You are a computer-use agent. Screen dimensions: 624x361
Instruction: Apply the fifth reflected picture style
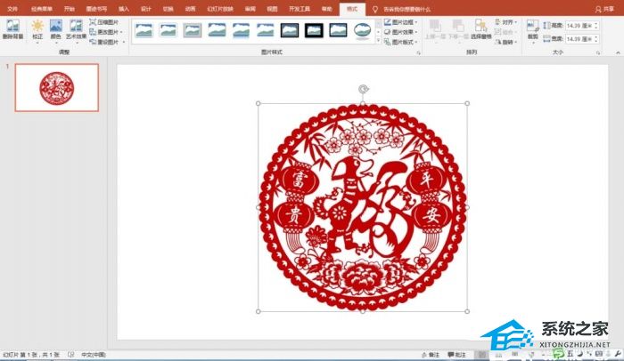pos(242,30)
